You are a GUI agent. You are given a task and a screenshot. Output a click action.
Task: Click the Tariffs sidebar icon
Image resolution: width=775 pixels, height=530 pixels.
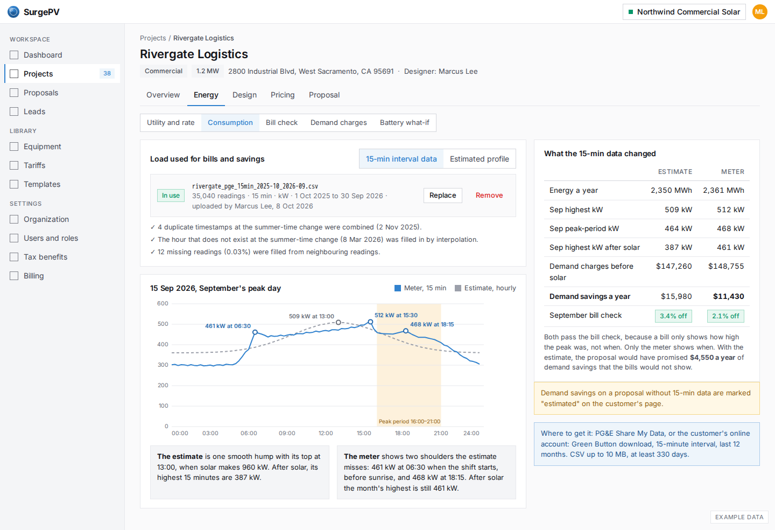point(14,165)
